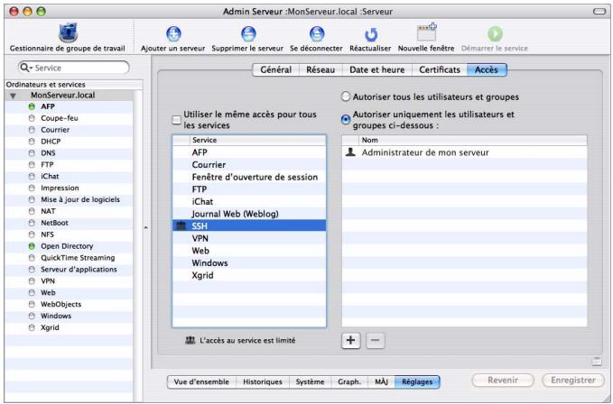Open the Date et heure tab
The width and height of the screenshot is (613, 404).
click(376, 69)
